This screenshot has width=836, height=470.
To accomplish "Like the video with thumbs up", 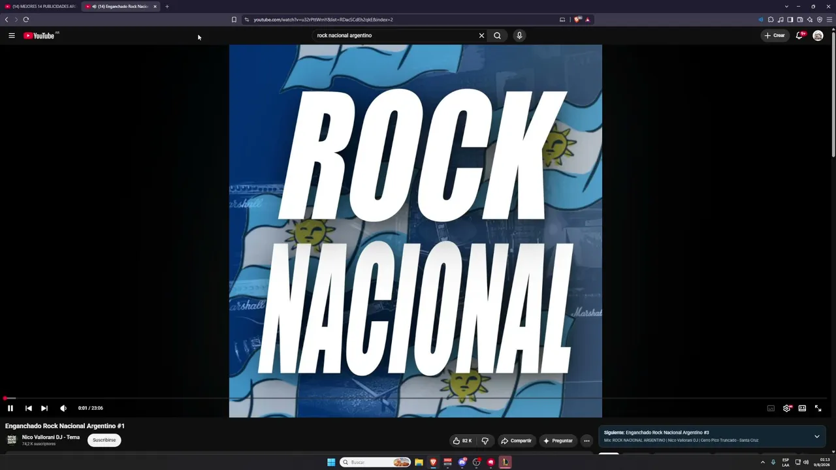I will click(462, 441).
